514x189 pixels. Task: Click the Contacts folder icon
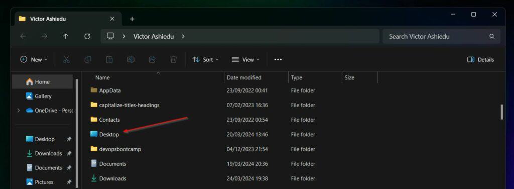[x=94, y=120]
